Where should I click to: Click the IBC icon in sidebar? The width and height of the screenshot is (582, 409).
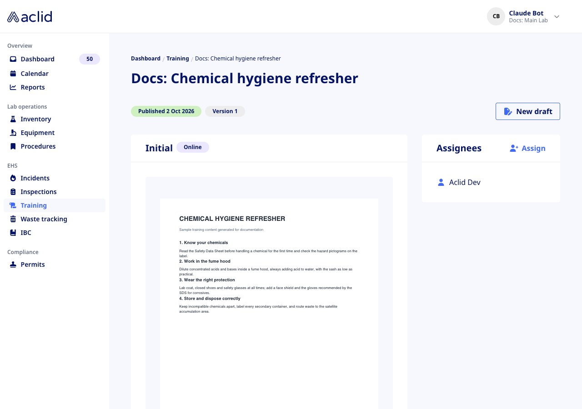point(13,233)
